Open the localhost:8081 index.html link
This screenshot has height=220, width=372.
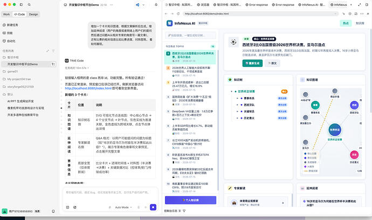point(88,88)
